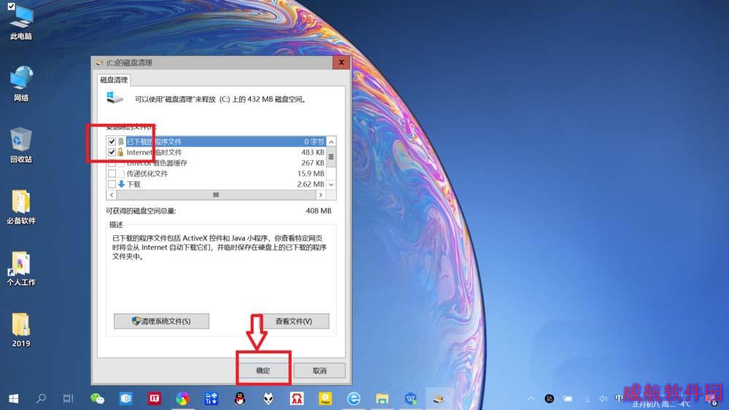Click the list scroll-up arrow

coord(331,141)
